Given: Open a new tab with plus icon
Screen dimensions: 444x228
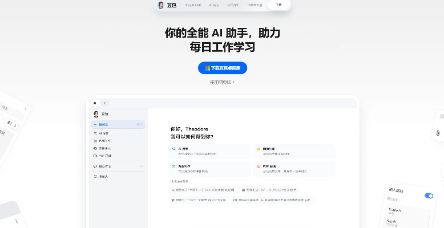Looking at the screenshot, I should [104, 103].
